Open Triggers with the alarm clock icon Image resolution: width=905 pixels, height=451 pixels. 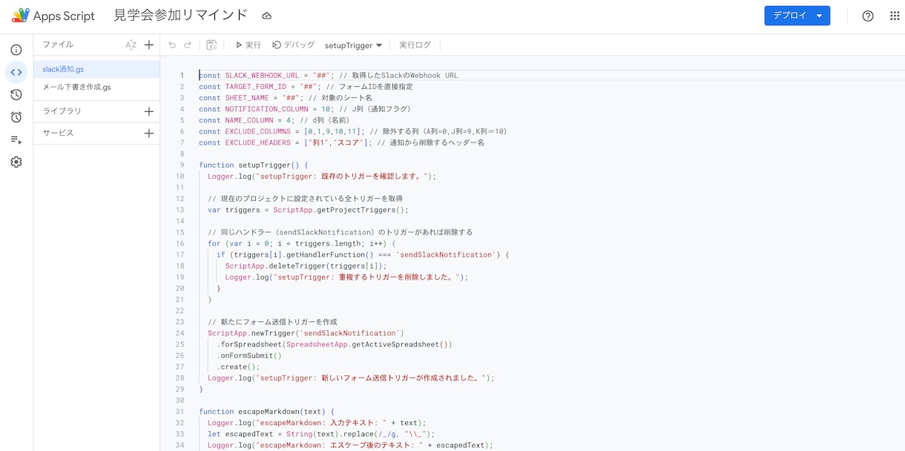[x=16, y=116]
